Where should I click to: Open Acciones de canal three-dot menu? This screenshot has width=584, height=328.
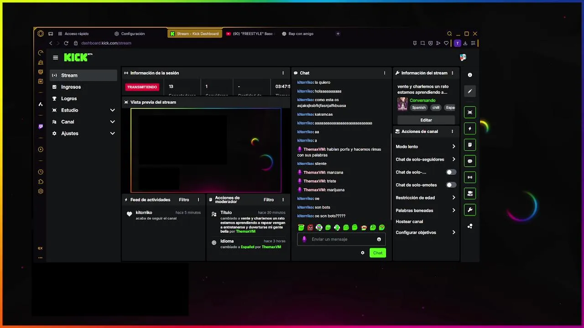pyautogui.click(x=452, y=131)
